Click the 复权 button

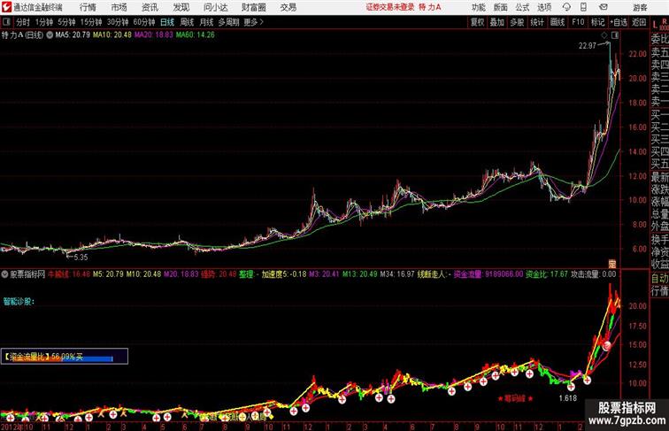point(477,22)
